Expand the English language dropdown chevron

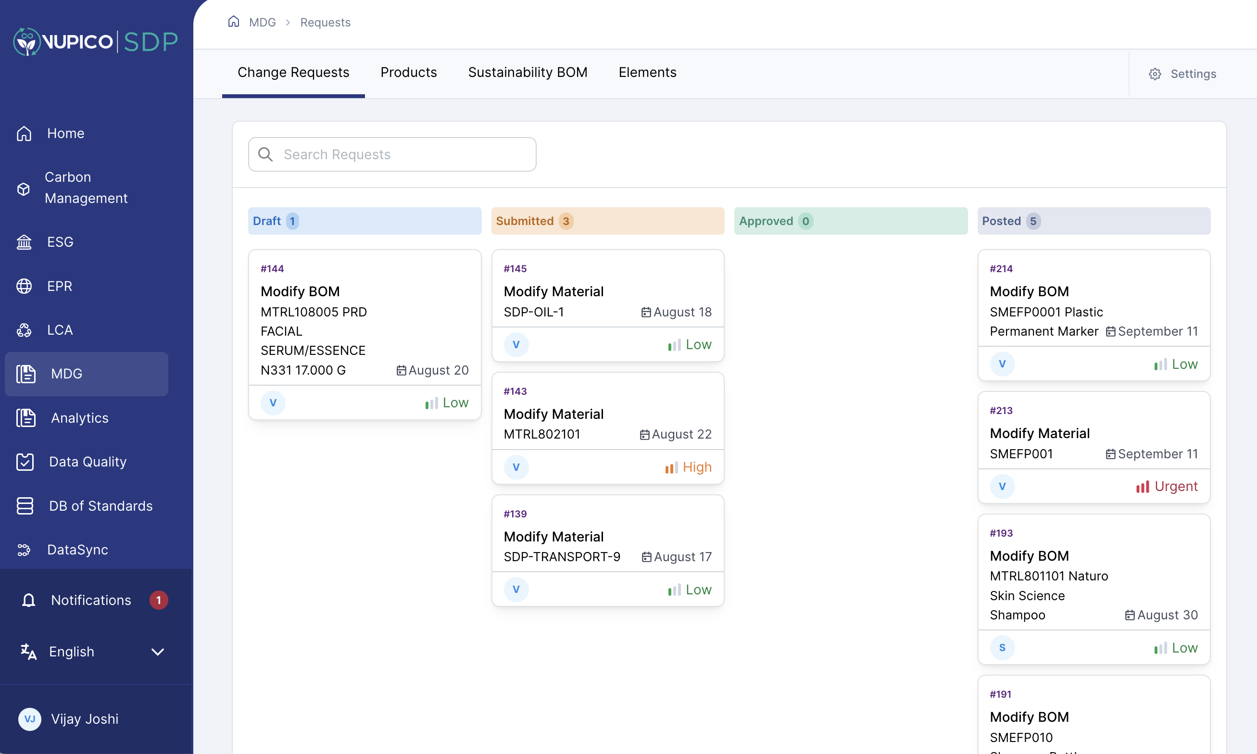158,652
